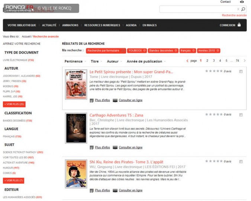Filter by subject Action et Aventure (145)
This screenshot has height=201, width=251.
pos(19,163)
